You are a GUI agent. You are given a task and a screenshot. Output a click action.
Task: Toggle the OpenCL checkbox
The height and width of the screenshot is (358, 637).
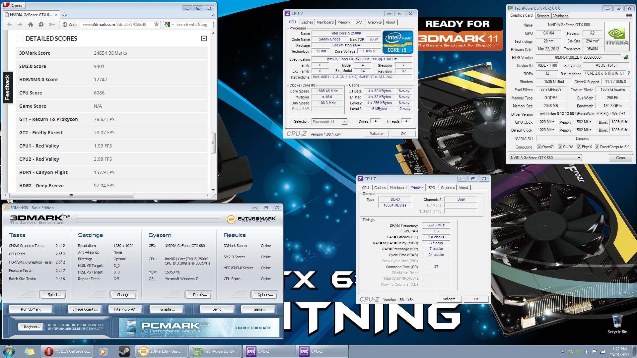point(539,147)
